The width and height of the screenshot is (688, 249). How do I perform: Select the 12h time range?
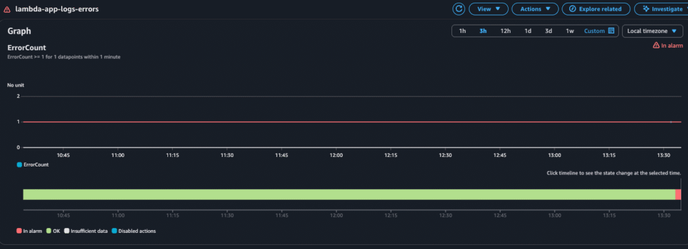pyautogui.click(x=505, y=31)
